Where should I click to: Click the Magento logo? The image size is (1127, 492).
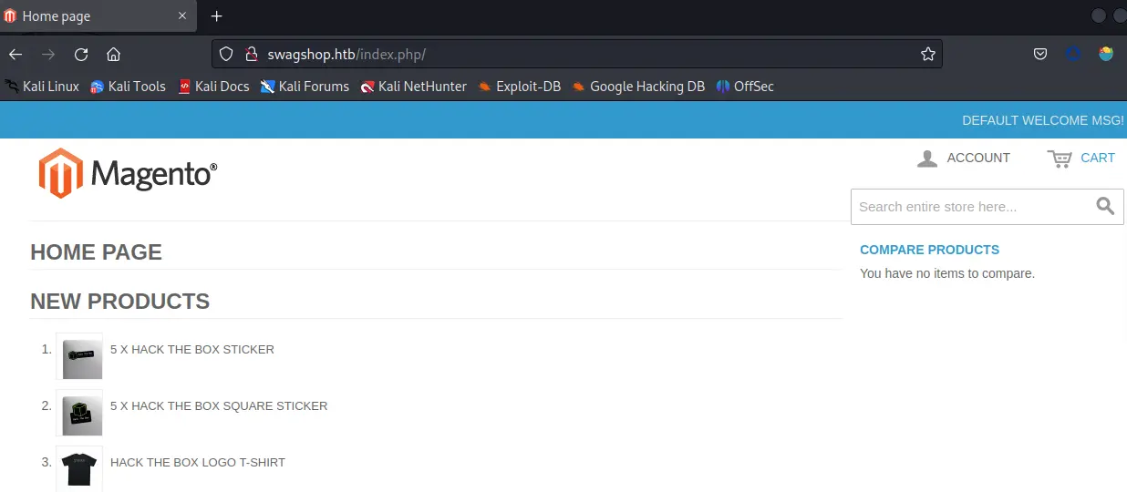coord(128,173)
